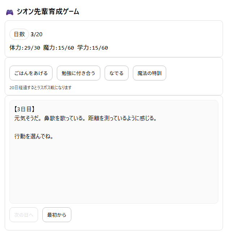Click the 日数 badge label

[19, 34]
